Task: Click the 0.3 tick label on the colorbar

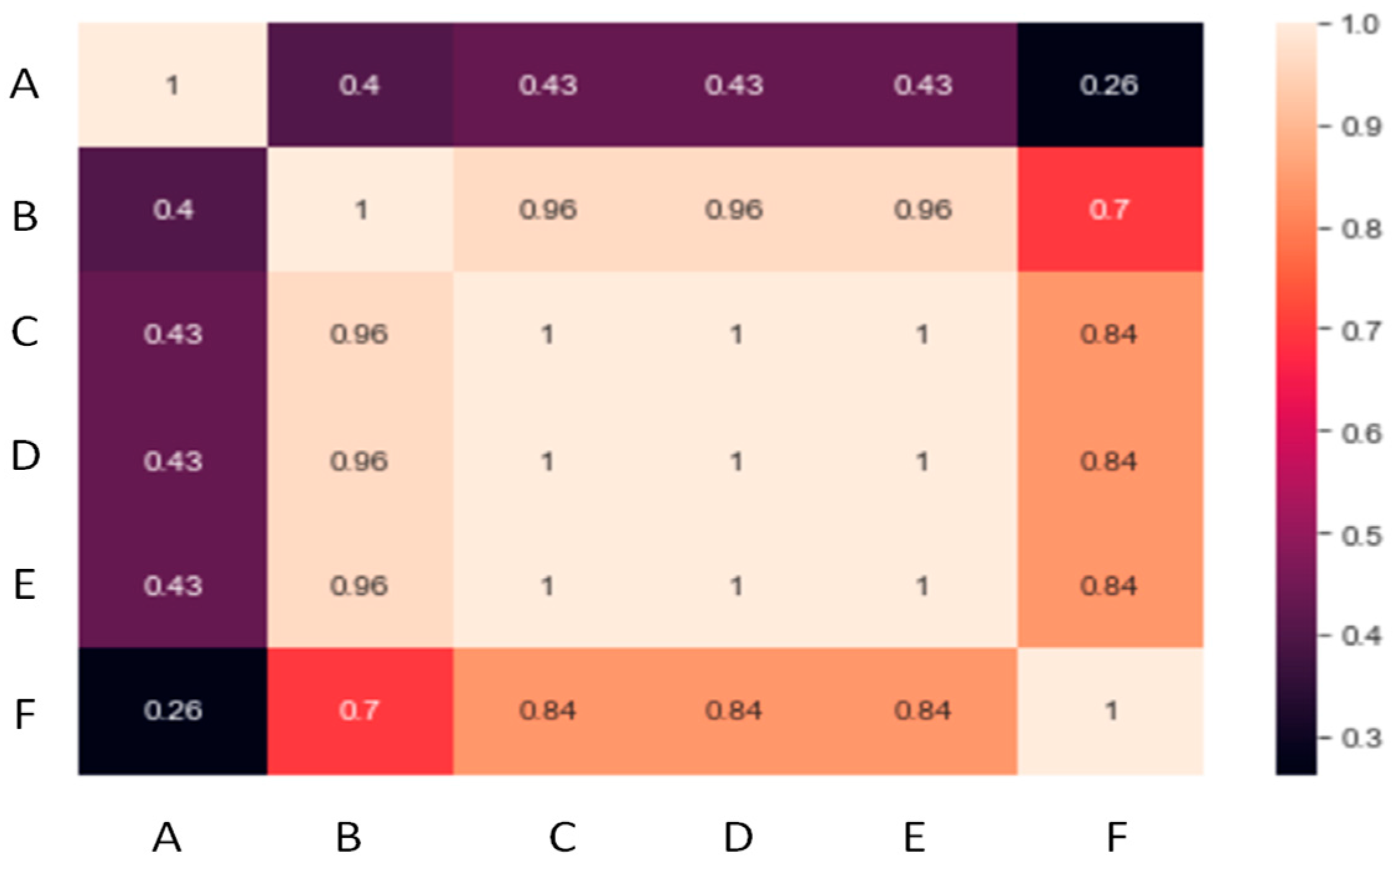Action: tap(1362, 738)
